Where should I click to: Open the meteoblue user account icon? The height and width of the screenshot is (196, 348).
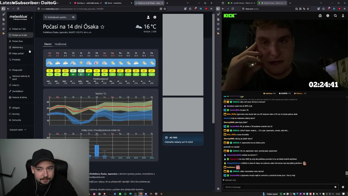coord(148,17)
